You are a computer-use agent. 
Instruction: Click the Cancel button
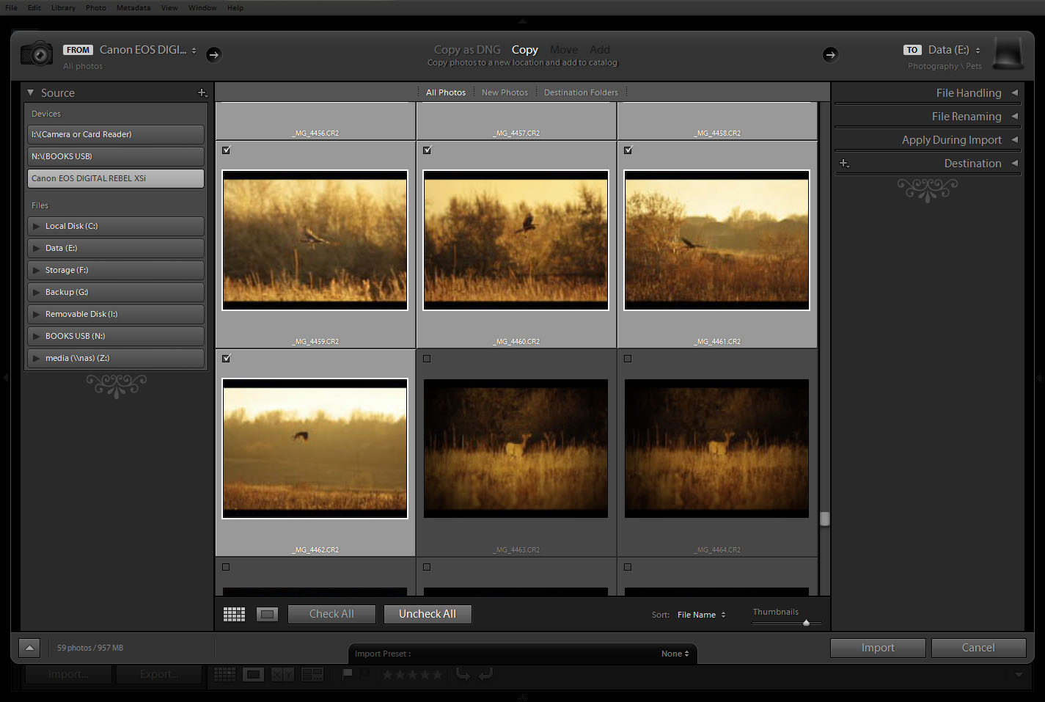[978, 648]
